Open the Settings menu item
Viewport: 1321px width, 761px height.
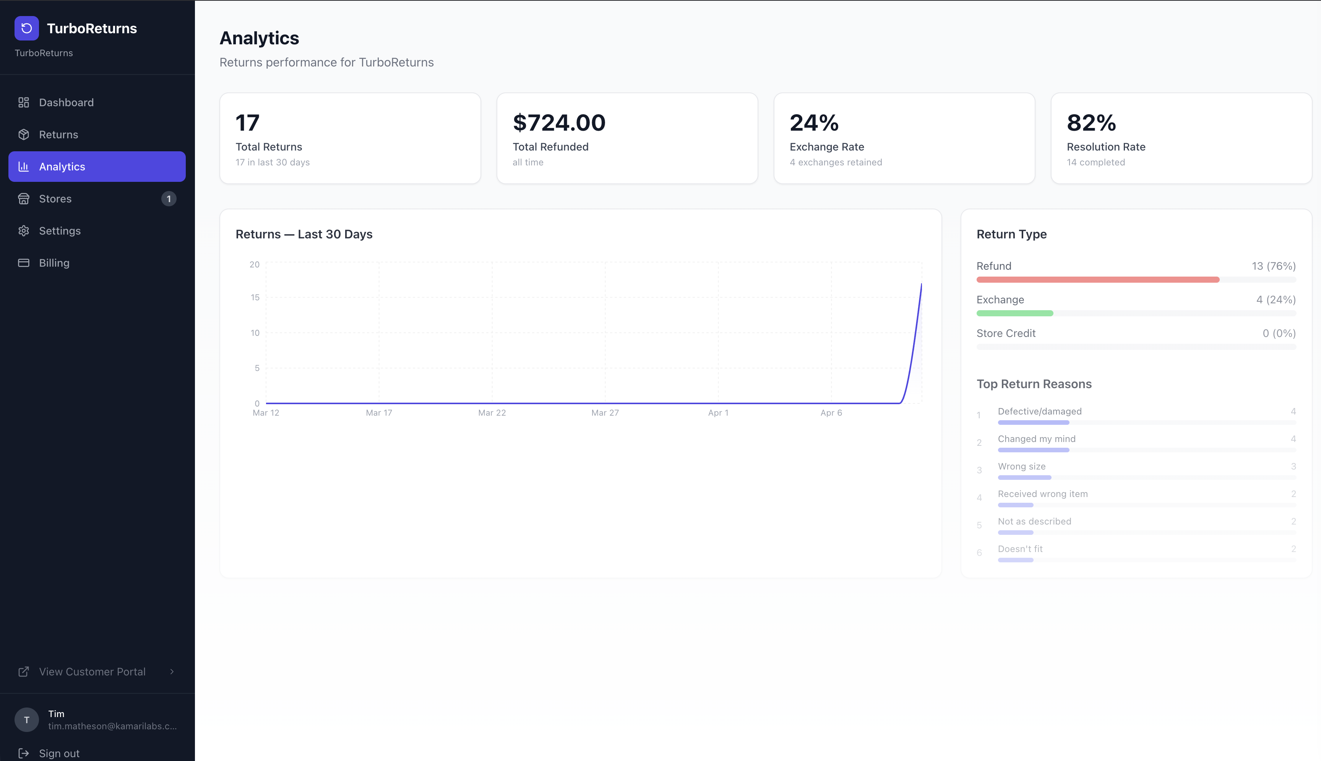60,231
